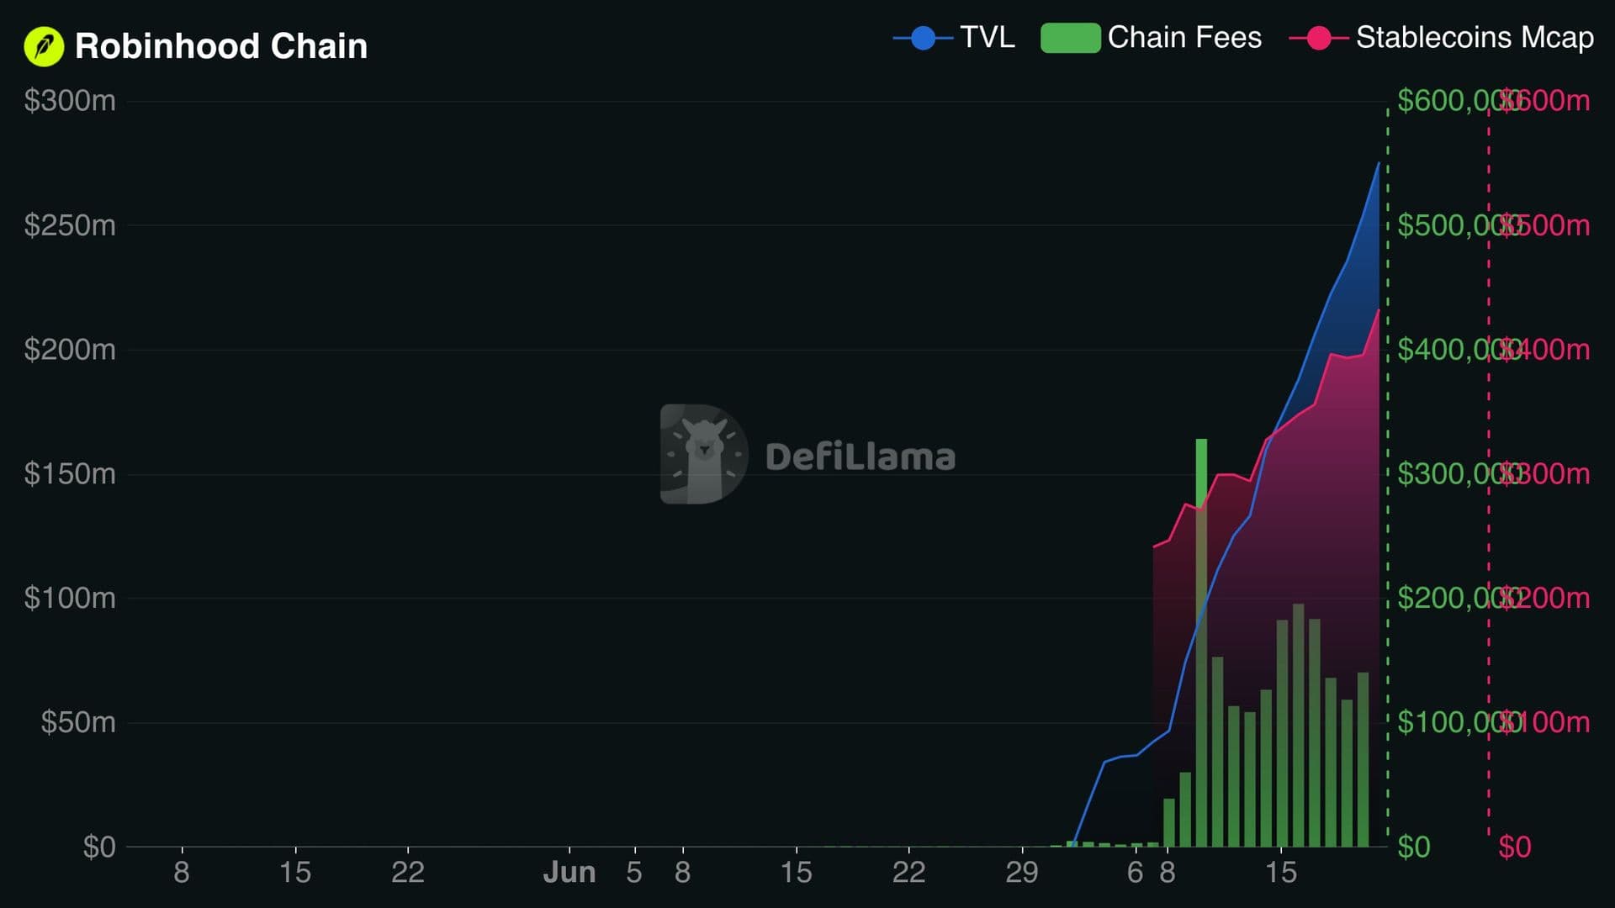Click the green $0 fees axis label
1615x908 pixels.
1414,847
